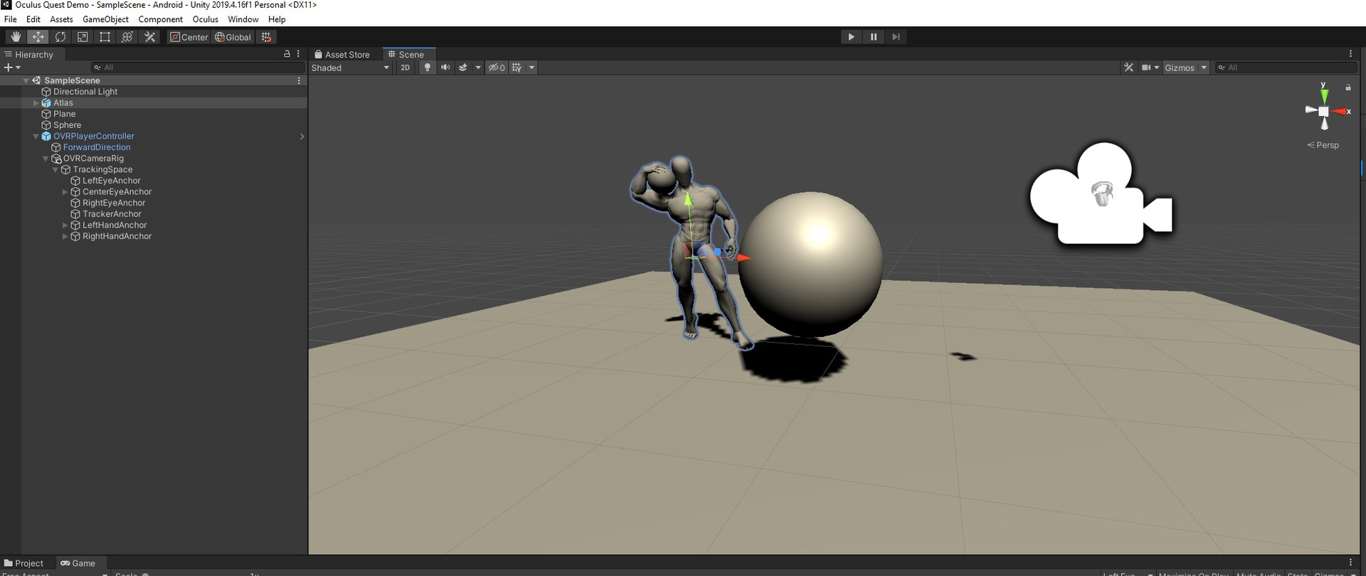
Task: Select the Scale tool
Action: pyautogui.click(x=83, y=37)
